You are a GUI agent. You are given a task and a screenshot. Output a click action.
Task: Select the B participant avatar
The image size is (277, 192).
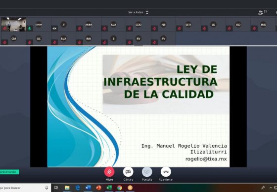[x=113, y=38]
